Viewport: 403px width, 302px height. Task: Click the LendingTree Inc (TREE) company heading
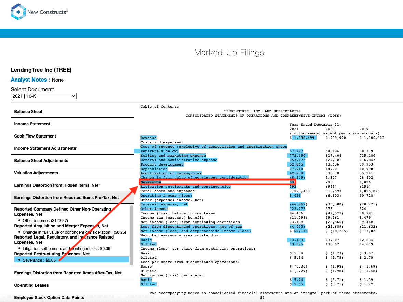pos(41,70)
